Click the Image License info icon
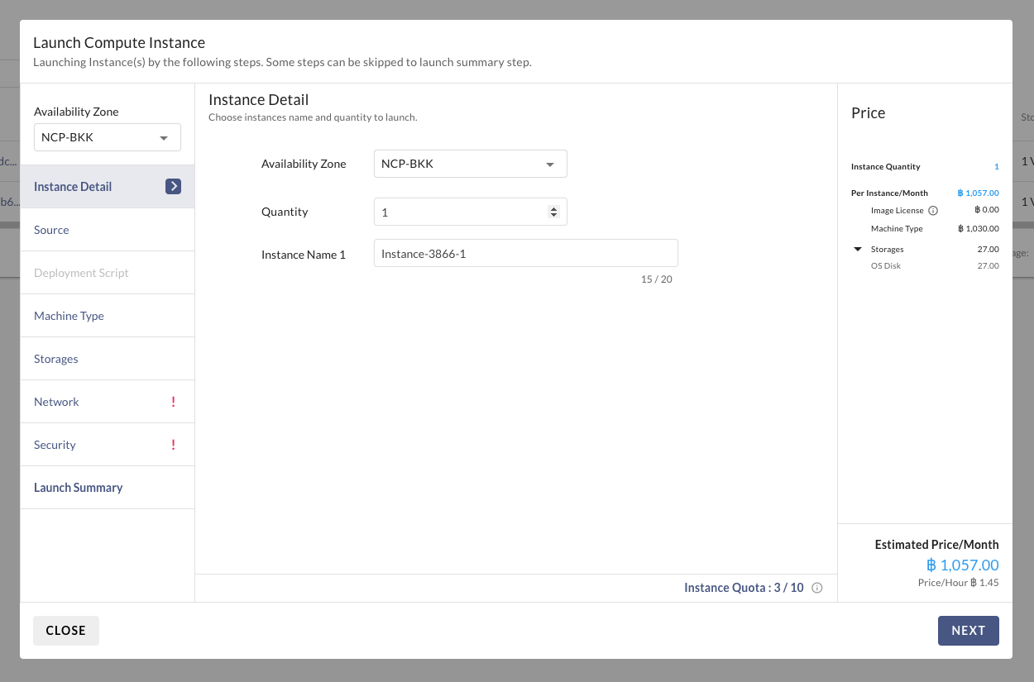 (933, 211)
